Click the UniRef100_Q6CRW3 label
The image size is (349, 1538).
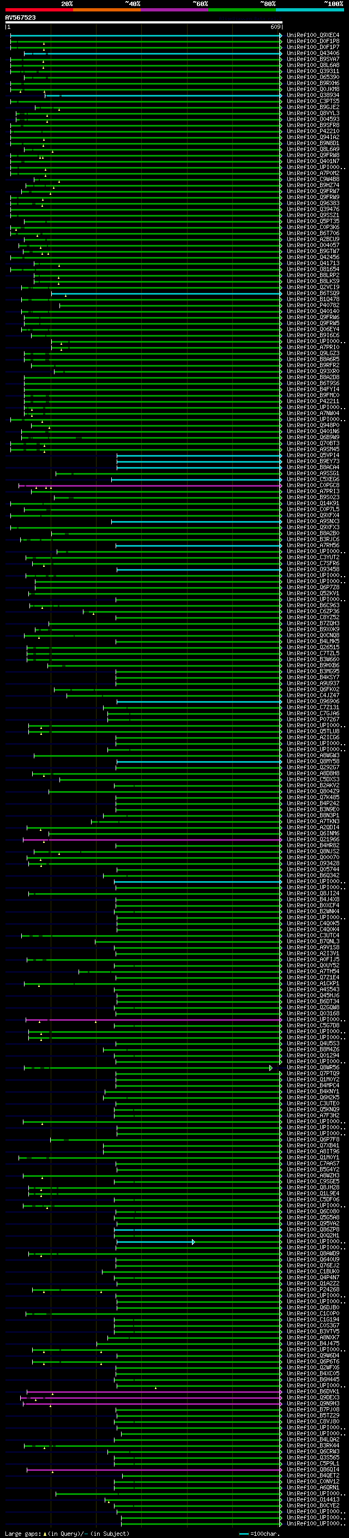coord(313,1451)
